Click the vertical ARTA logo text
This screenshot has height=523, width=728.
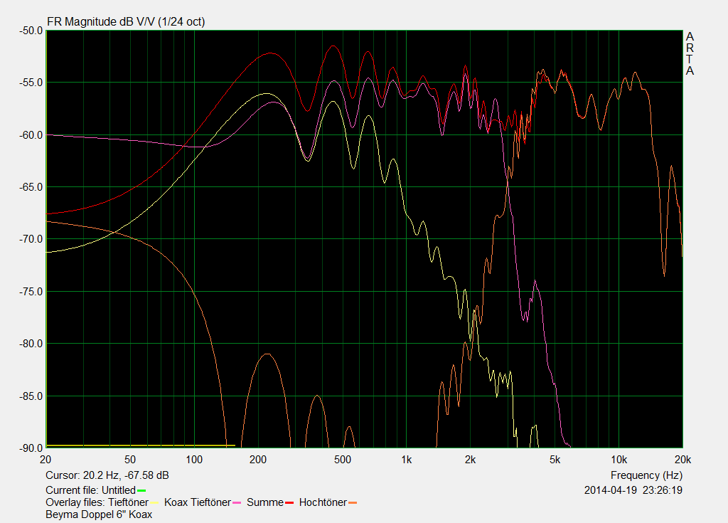pyautogui.click(x=690, y=54)
